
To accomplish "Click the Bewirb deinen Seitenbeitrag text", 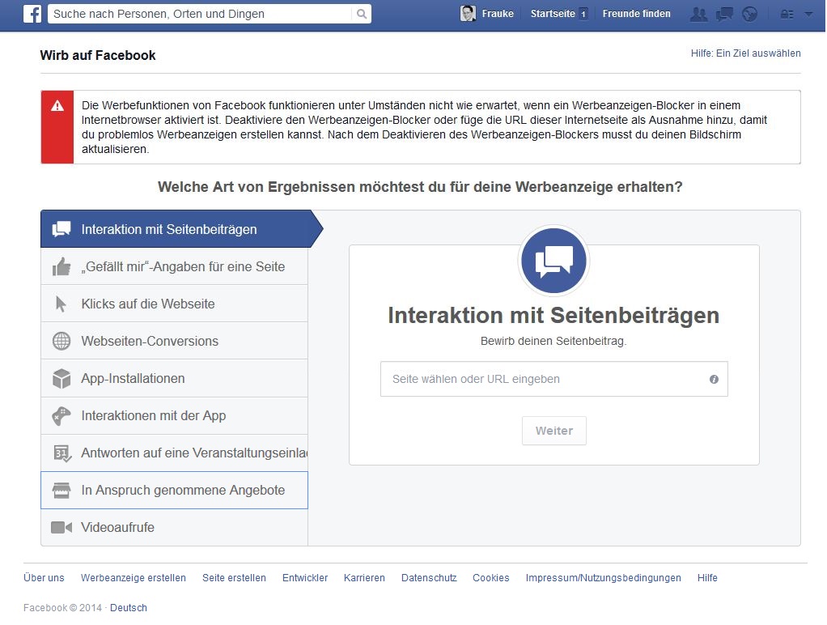I will (x=553, y=342).
